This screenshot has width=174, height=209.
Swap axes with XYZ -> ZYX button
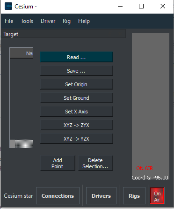tap(77, 125)
